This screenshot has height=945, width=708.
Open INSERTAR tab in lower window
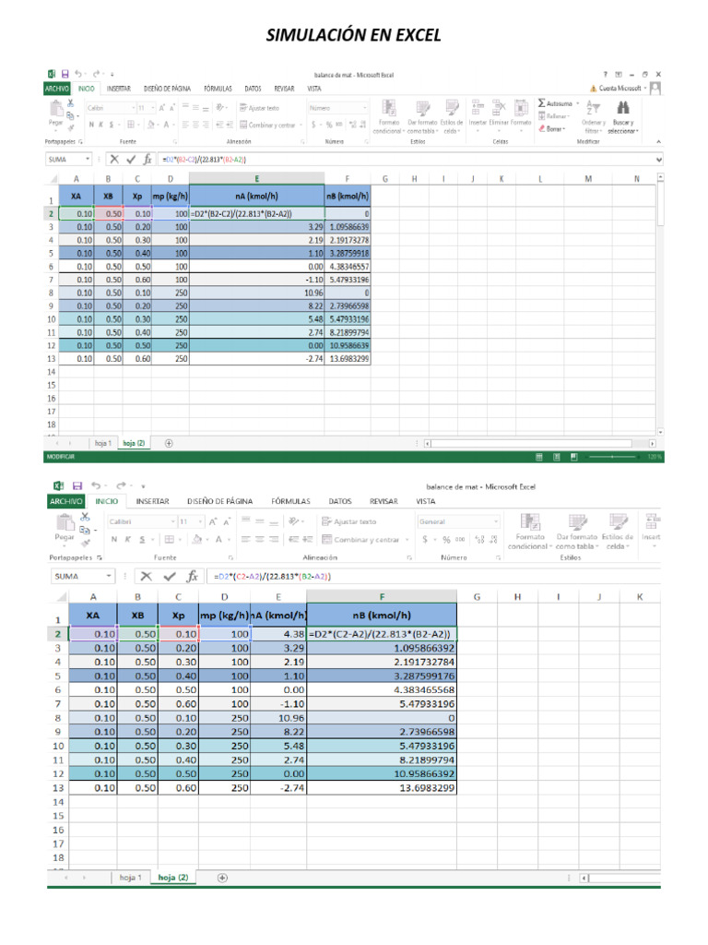152,501
